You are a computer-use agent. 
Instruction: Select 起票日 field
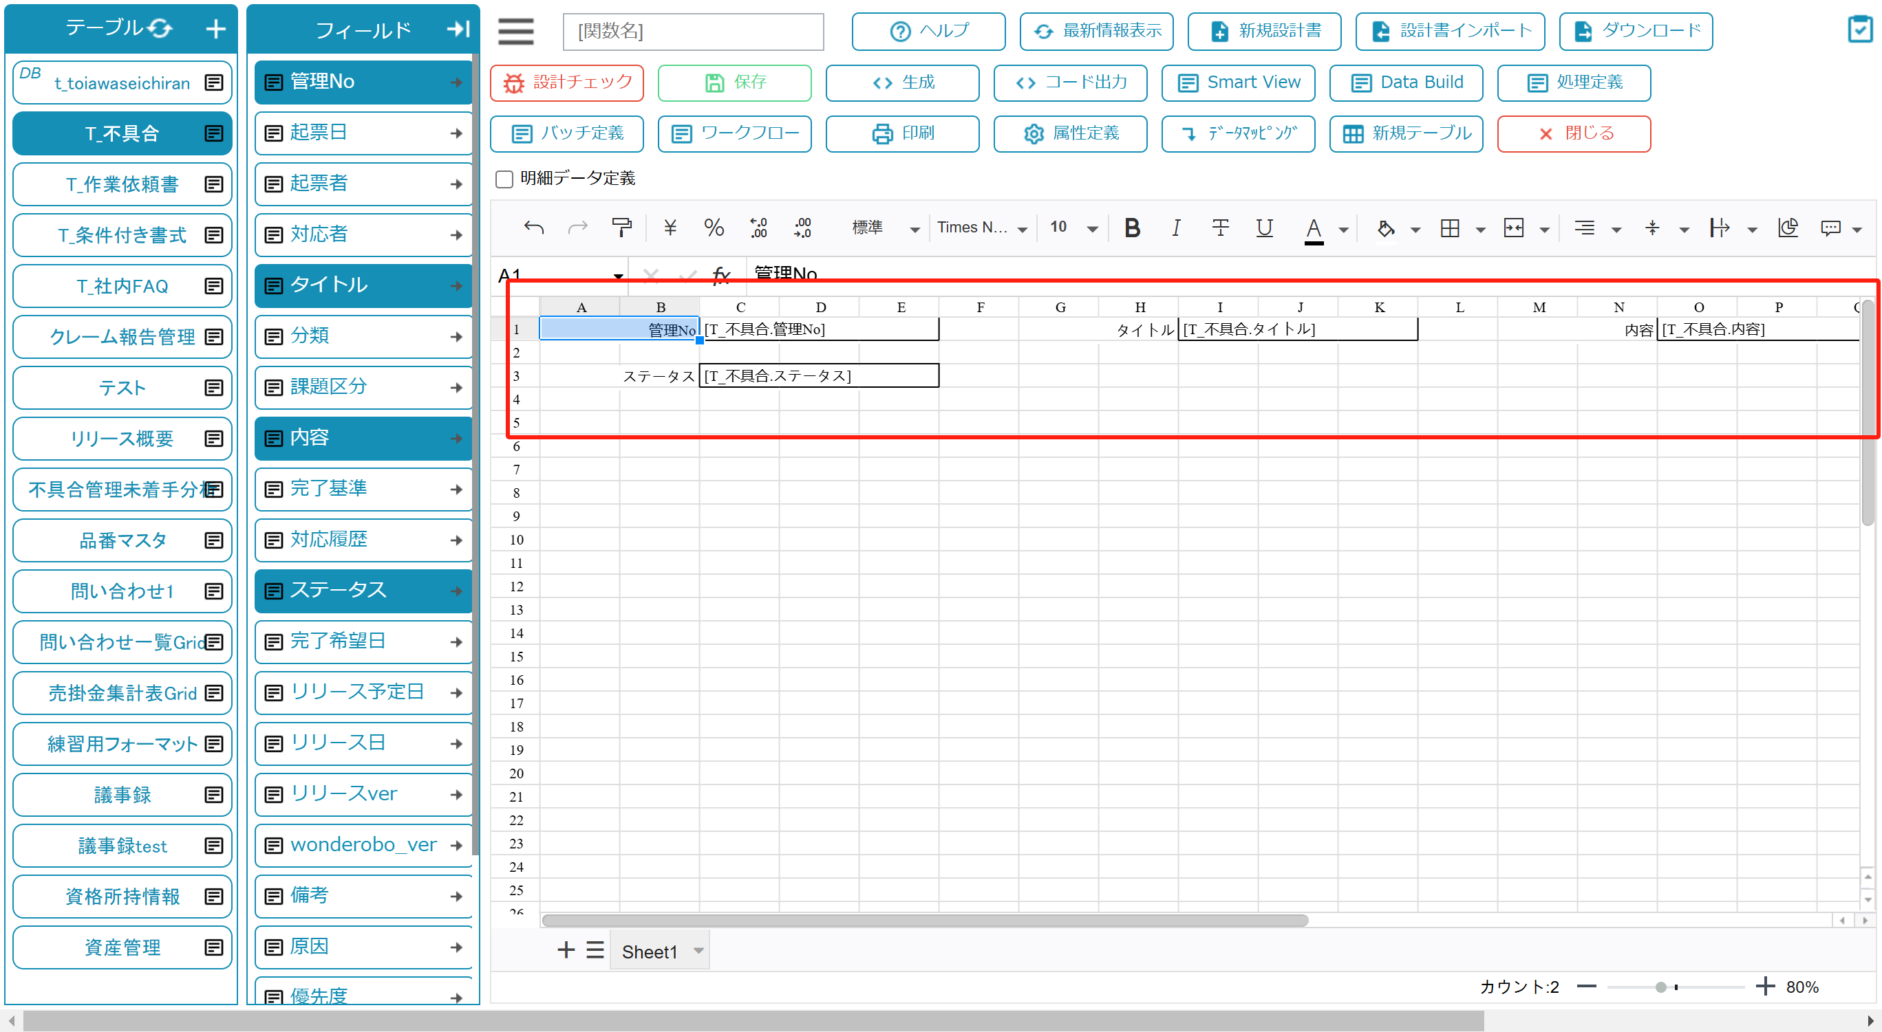[363, 133]
